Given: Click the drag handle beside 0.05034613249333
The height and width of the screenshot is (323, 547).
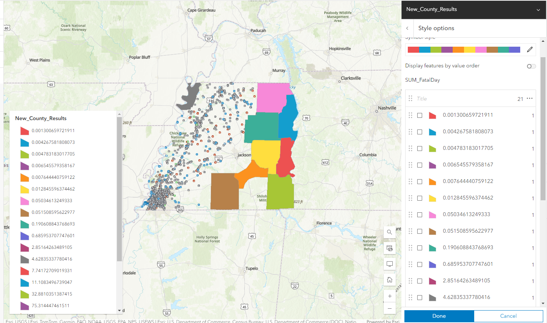Looking at the screenshot, I should (x=410, y=214).
